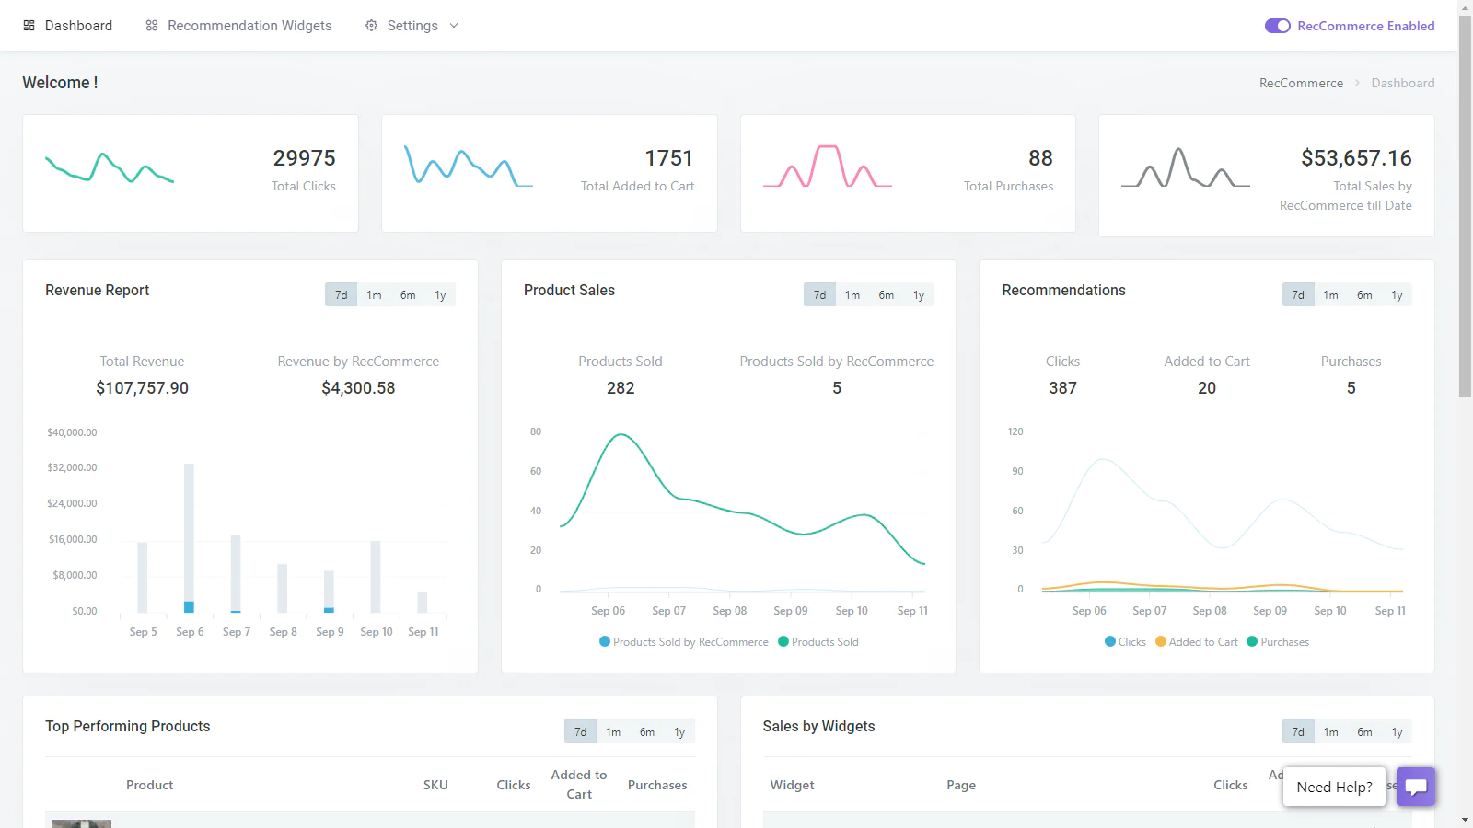The image size is (1473, 828).
Task: Choose 1y range for Recommendations
Action: pyautogui.click(x=1397, y=295)
